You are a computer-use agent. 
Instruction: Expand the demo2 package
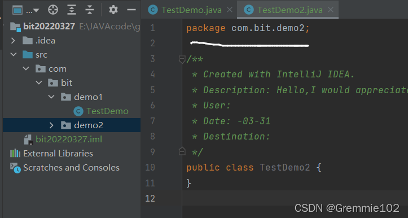pyautogui.click(x=51, y=125)
